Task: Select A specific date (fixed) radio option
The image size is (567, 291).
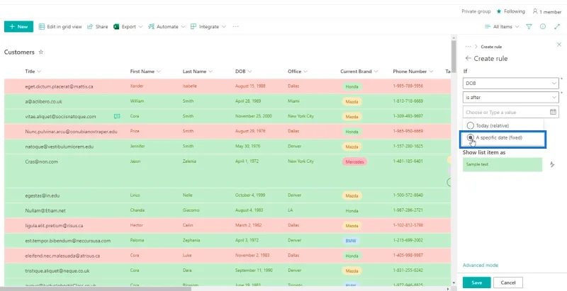Action: (x=470, y=137)
